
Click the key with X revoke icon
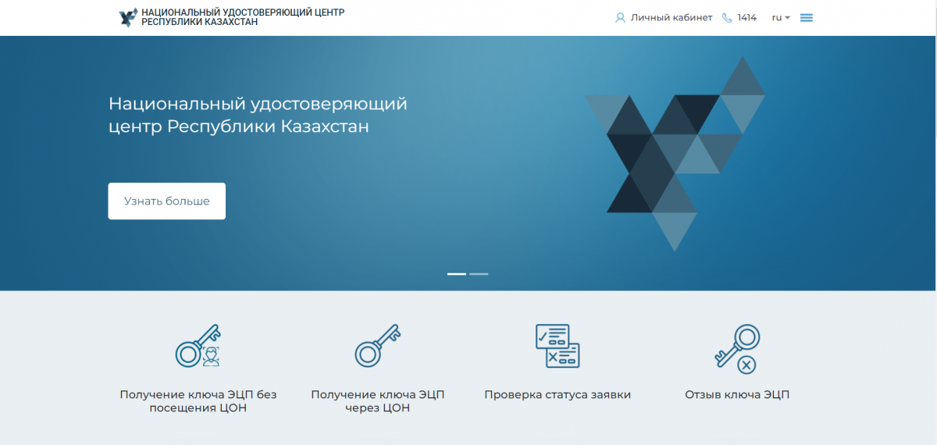click(x=737, y=348)
